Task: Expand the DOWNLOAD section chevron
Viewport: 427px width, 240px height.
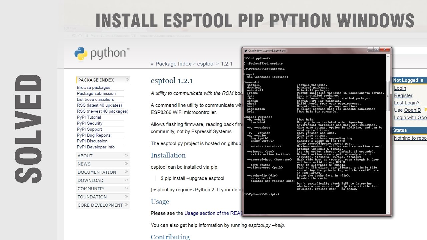Action: coord(126,180)
